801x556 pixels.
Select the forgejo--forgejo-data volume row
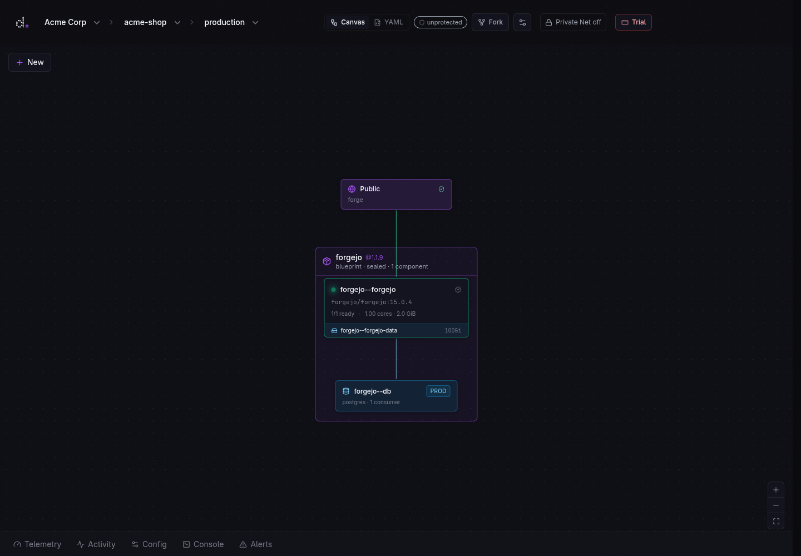[x=396, y=330]
